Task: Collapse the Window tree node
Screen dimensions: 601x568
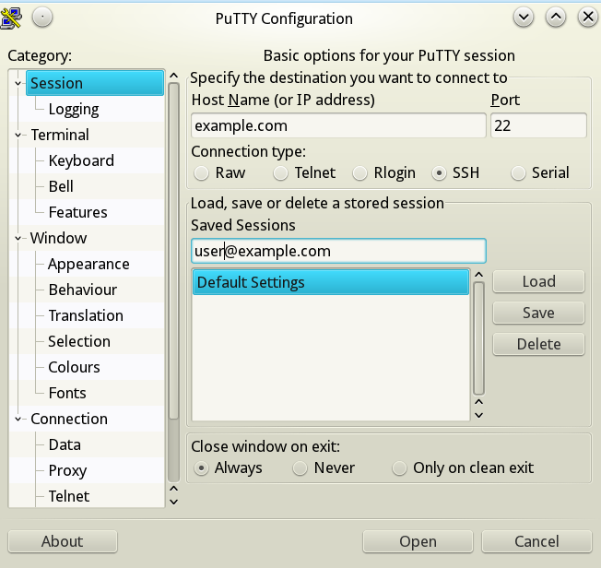Action: tap(18, 239)
